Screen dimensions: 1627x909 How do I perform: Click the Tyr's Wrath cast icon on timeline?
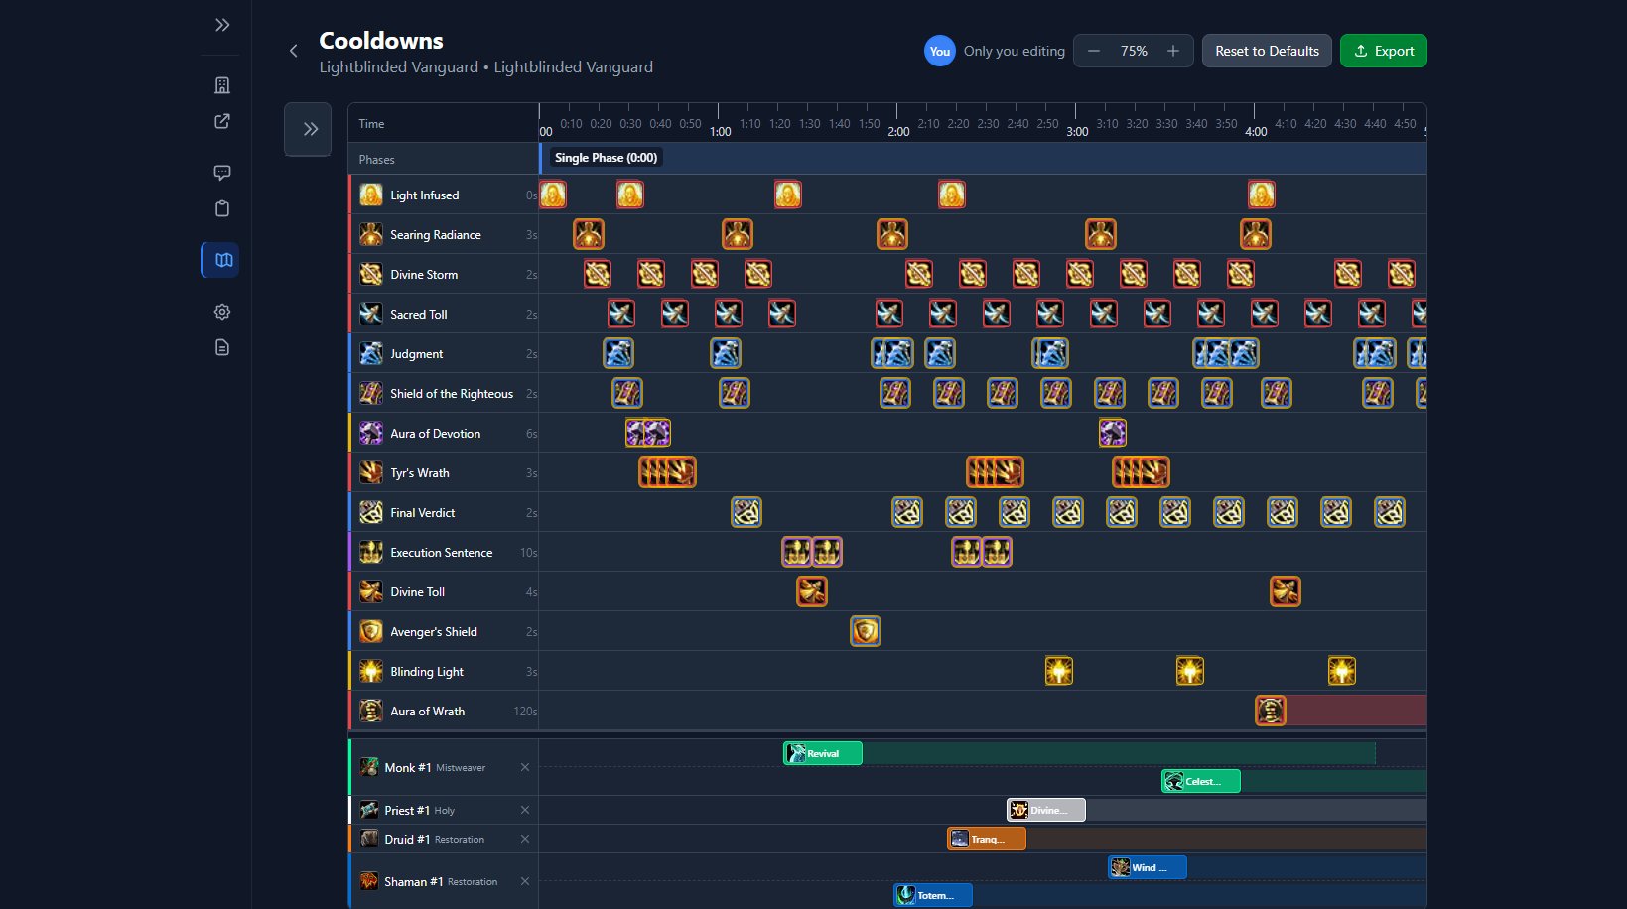click(667, 472)
